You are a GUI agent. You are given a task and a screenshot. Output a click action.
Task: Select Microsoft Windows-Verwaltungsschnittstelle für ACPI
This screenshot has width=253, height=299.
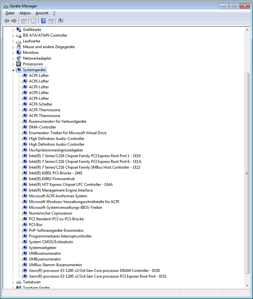[74, 202]
